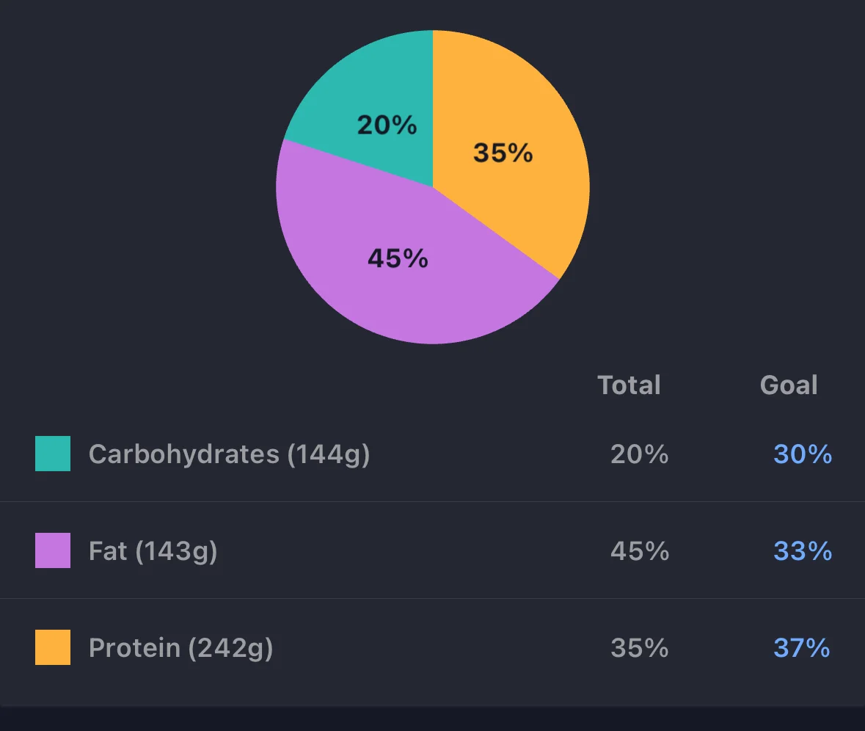This screenshot has height=731, width=865.
Task: Click the Fat (143g) label
Action: [x=153, y=551]
